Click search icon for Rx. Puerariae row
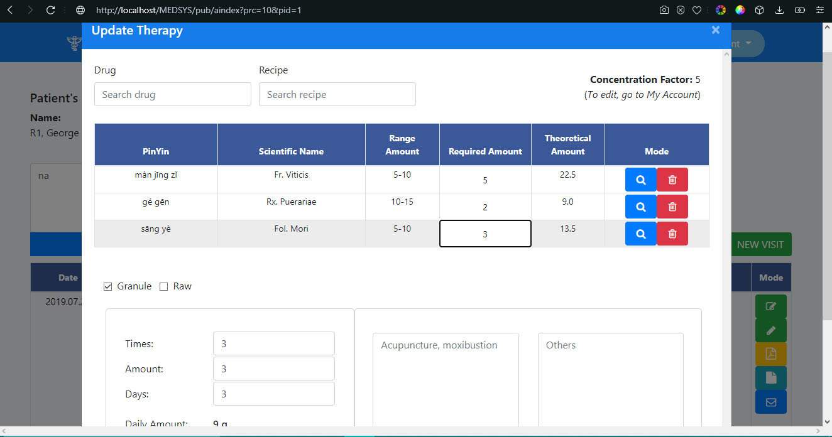The height and width of the screenshot is (437, 832). point(640,207)
